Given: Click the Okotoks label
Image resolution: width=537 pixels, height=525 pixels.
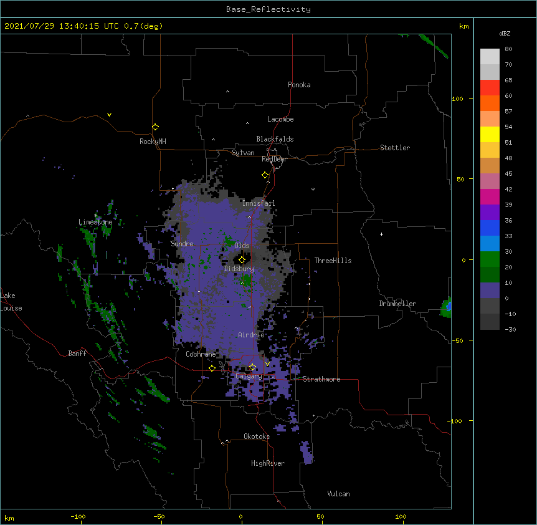Looking at the screenshot, I should pos(257,436).
